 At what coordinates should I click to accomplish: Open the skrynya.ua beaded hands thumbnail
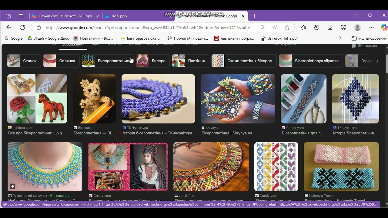coord(238,99)
